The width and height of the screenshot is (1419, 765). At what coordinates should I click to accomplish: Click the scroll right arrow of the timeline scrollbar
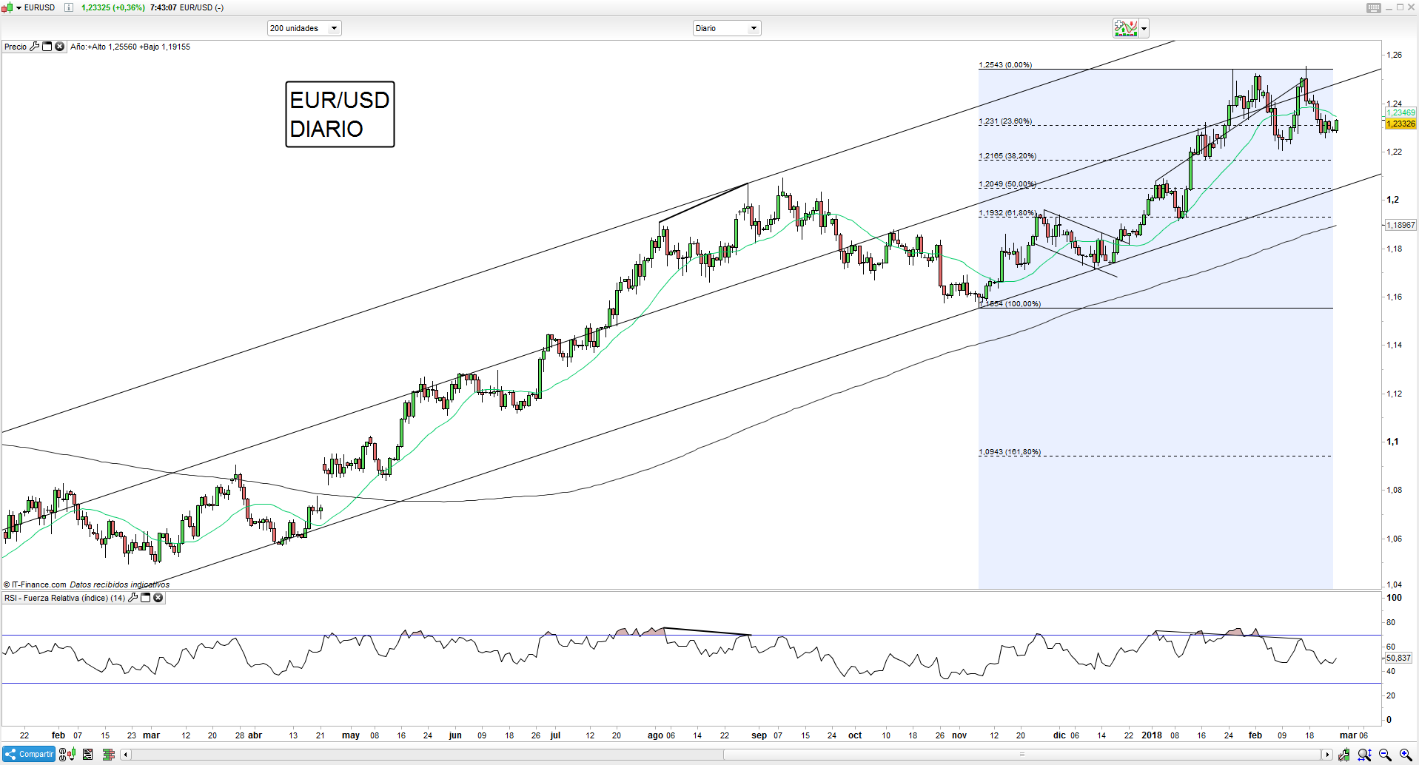(1326, 755)
